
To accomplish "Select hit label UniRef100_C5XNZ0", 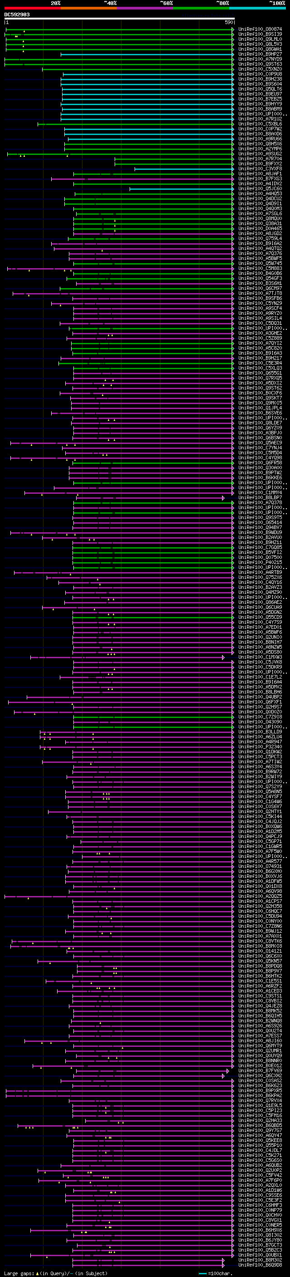I will 260,69.
